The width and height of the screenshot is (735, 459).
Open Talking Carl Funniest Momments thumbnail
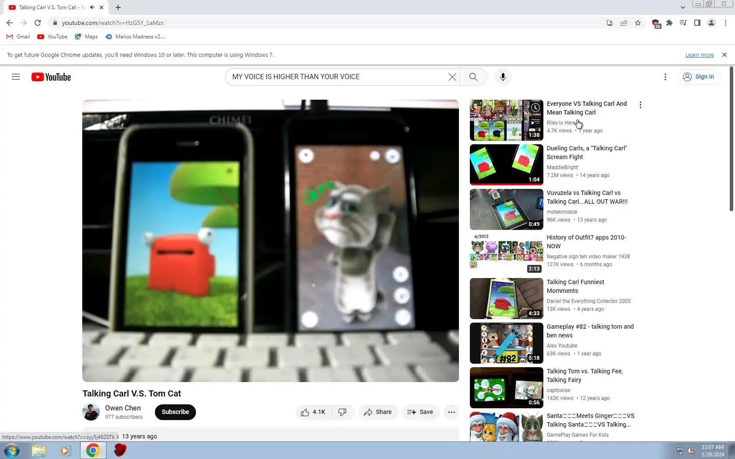pyautogui.click(x=507, y=299)
